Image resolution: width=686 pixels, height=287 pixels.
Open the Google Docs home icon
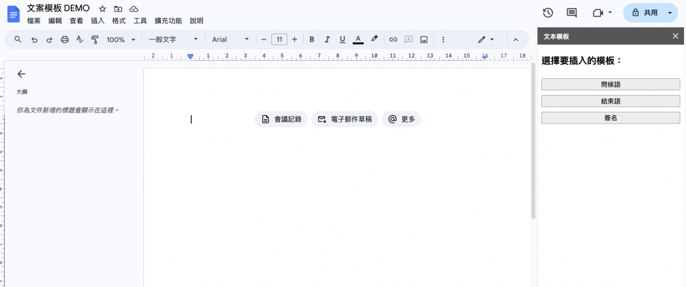(13, 14)
